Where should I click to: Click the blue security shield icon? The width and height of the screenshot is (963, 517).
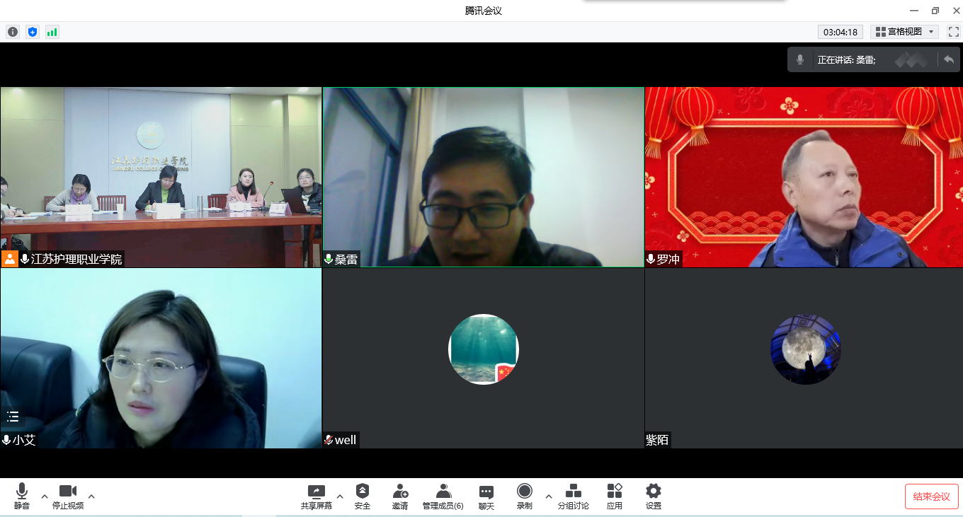pyautogui.click(x=32, y=32)
